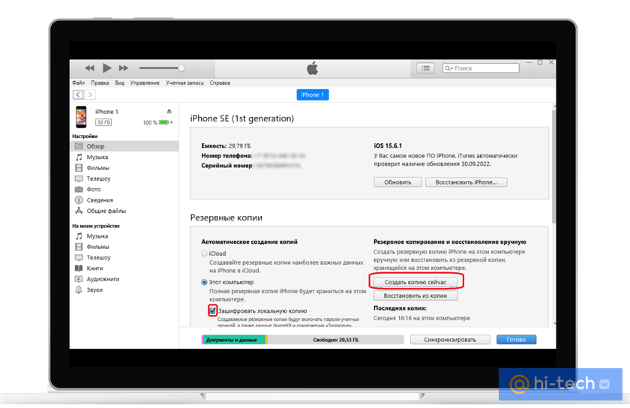Click Документы и данные storage segment
This screenshot has height=408, width=630.
coord(233,340)
